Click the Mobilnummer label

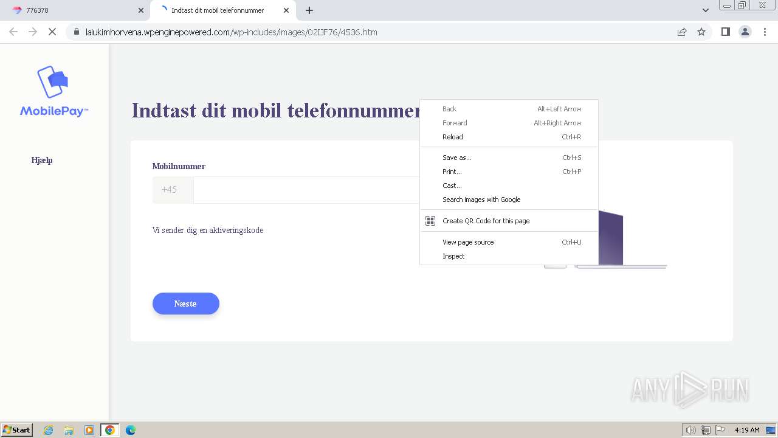point(179,166)
